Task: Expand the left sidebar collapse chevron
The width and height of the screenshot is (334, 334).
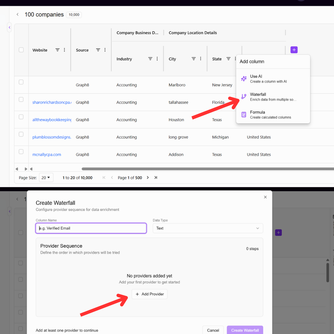Action: tap(9, 27)
